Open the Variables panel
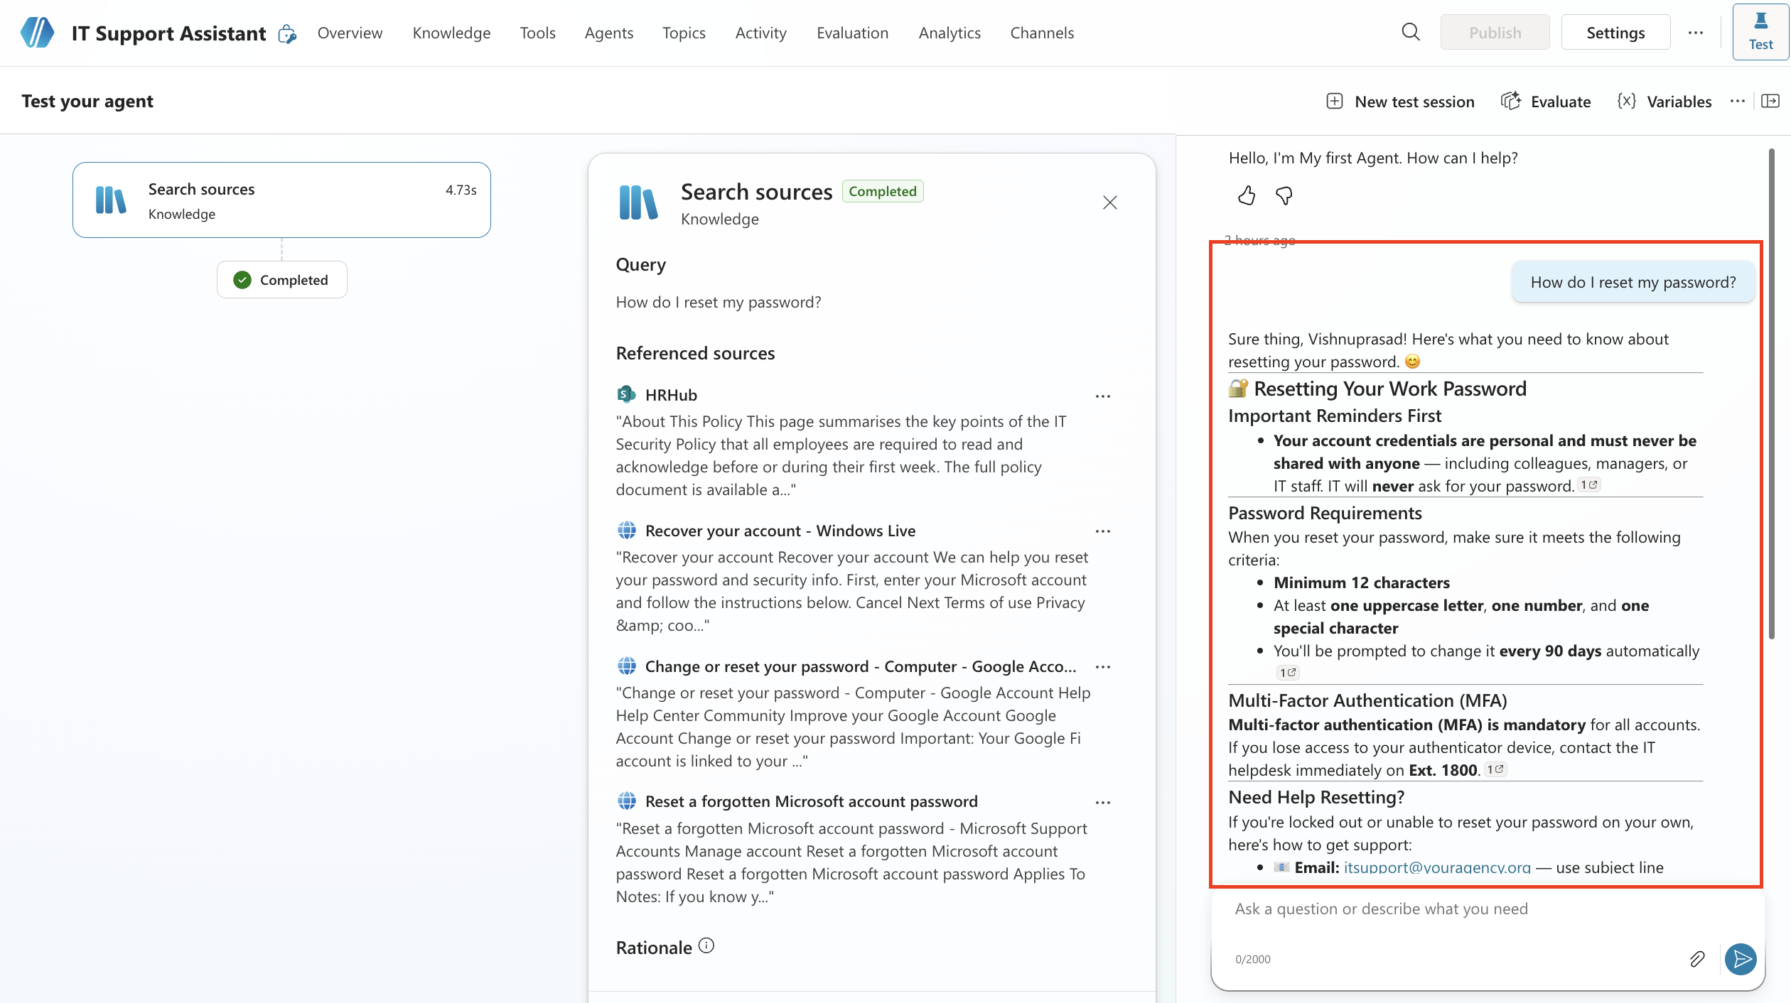The width and height of the screenshot is (1791, 1003). [1664, 102]
